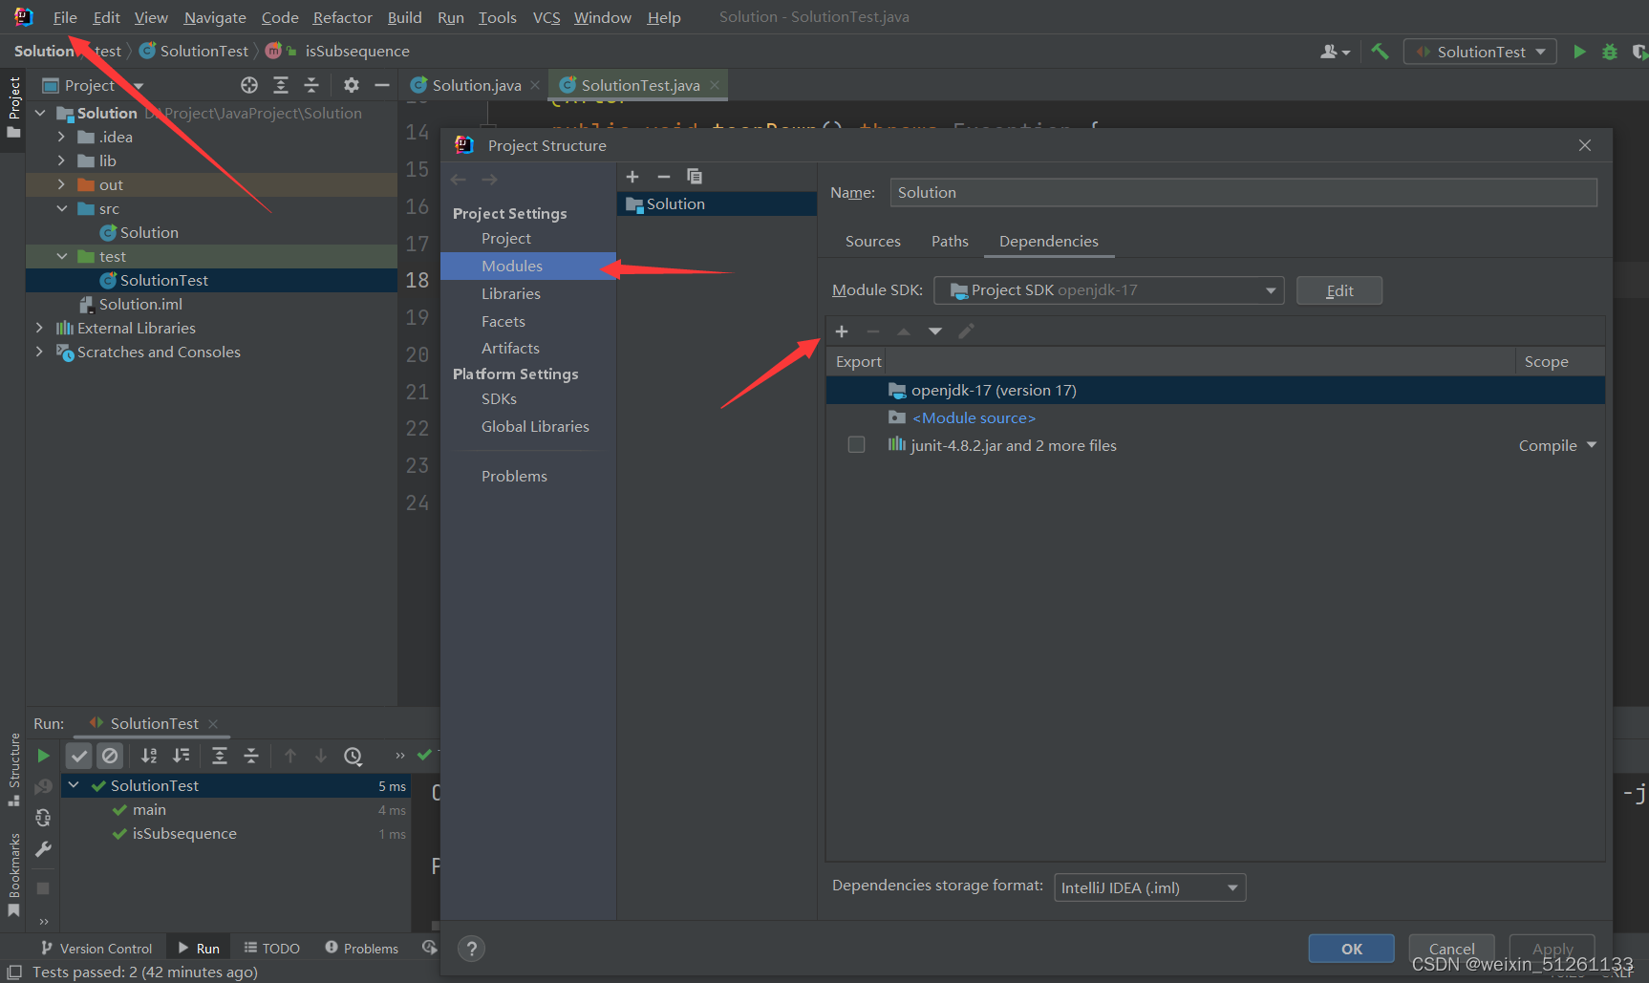Click the Build project hammer icon
The width and height of the screenshot is (1649, 983).
(x=1380, y=52)
